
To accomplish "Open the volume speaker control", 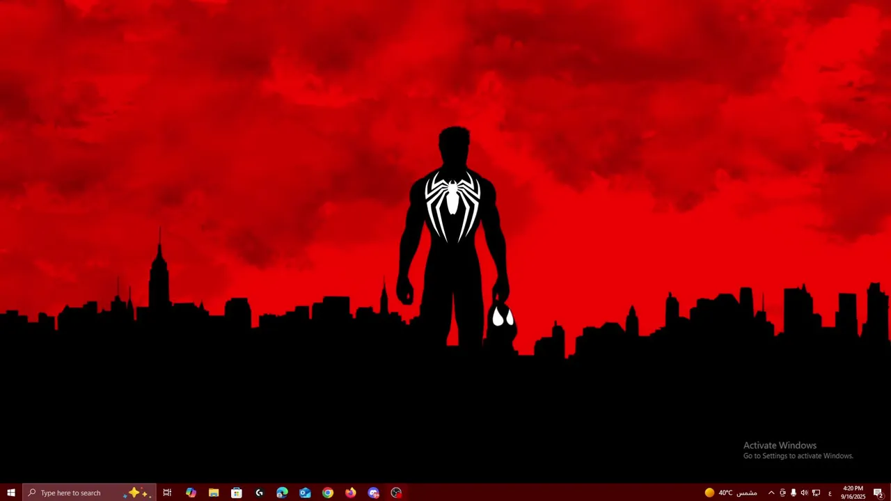I will [x=805, y=493].
